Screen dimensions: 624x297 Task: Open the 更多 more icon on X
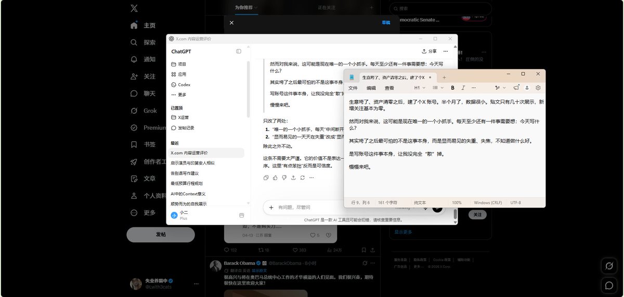pyautogui.click(x=134, y=212)
